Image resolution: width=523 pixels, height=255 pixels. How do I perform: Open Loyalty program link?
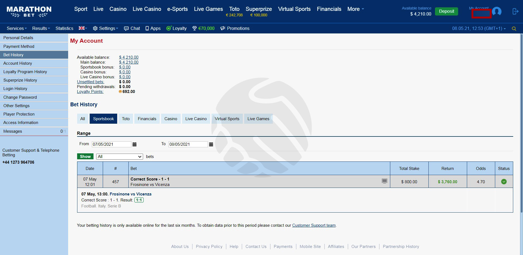tap(176, 28)
